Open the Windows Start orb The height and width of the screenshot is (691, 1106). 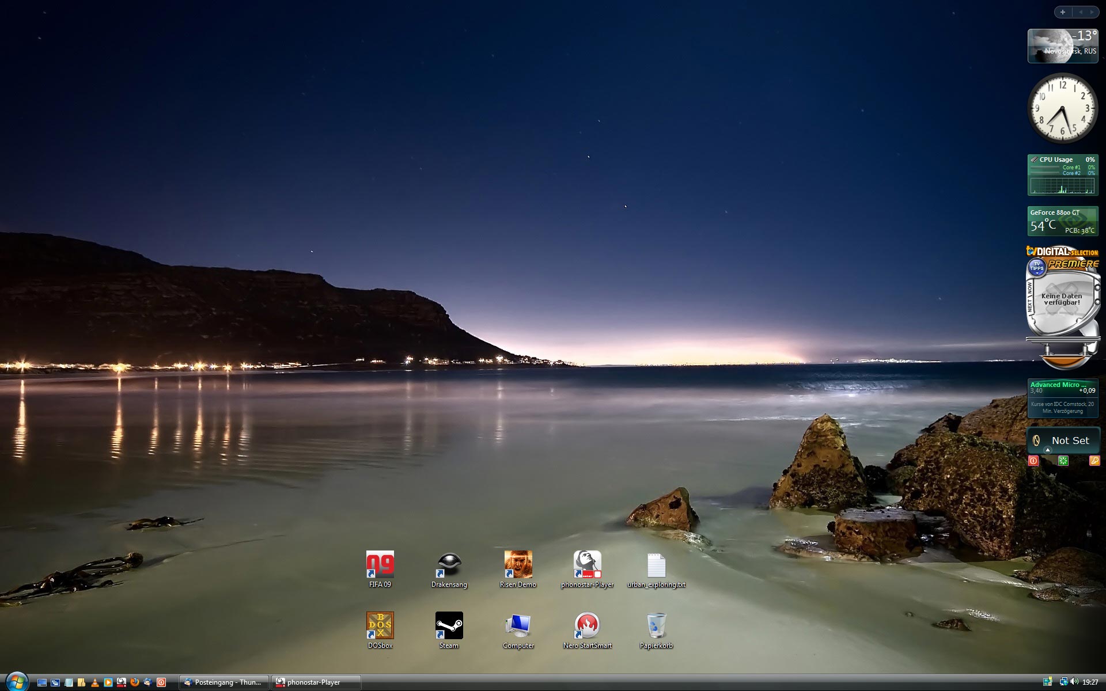point(16,681)
